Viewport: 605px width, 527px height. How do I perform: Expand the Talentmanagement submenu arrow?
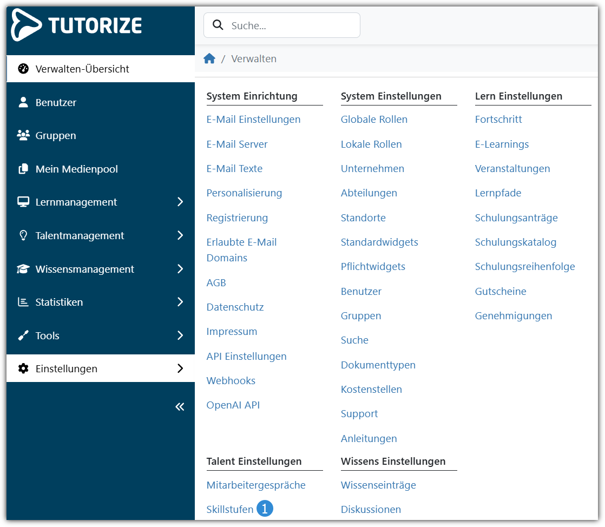tap(180, 235)
